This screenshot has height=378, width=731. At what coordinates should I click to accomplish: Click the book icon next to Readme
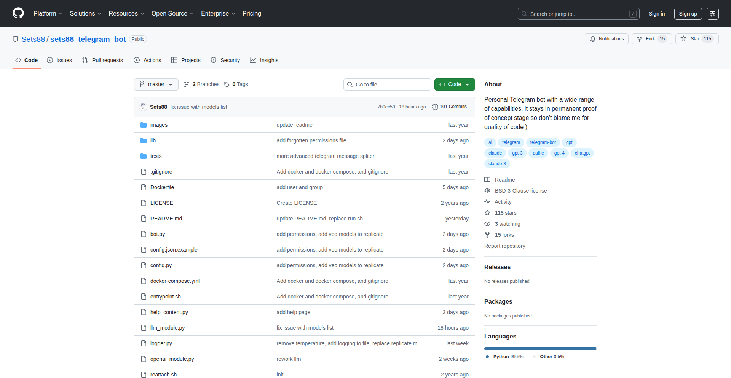point(487,179)
